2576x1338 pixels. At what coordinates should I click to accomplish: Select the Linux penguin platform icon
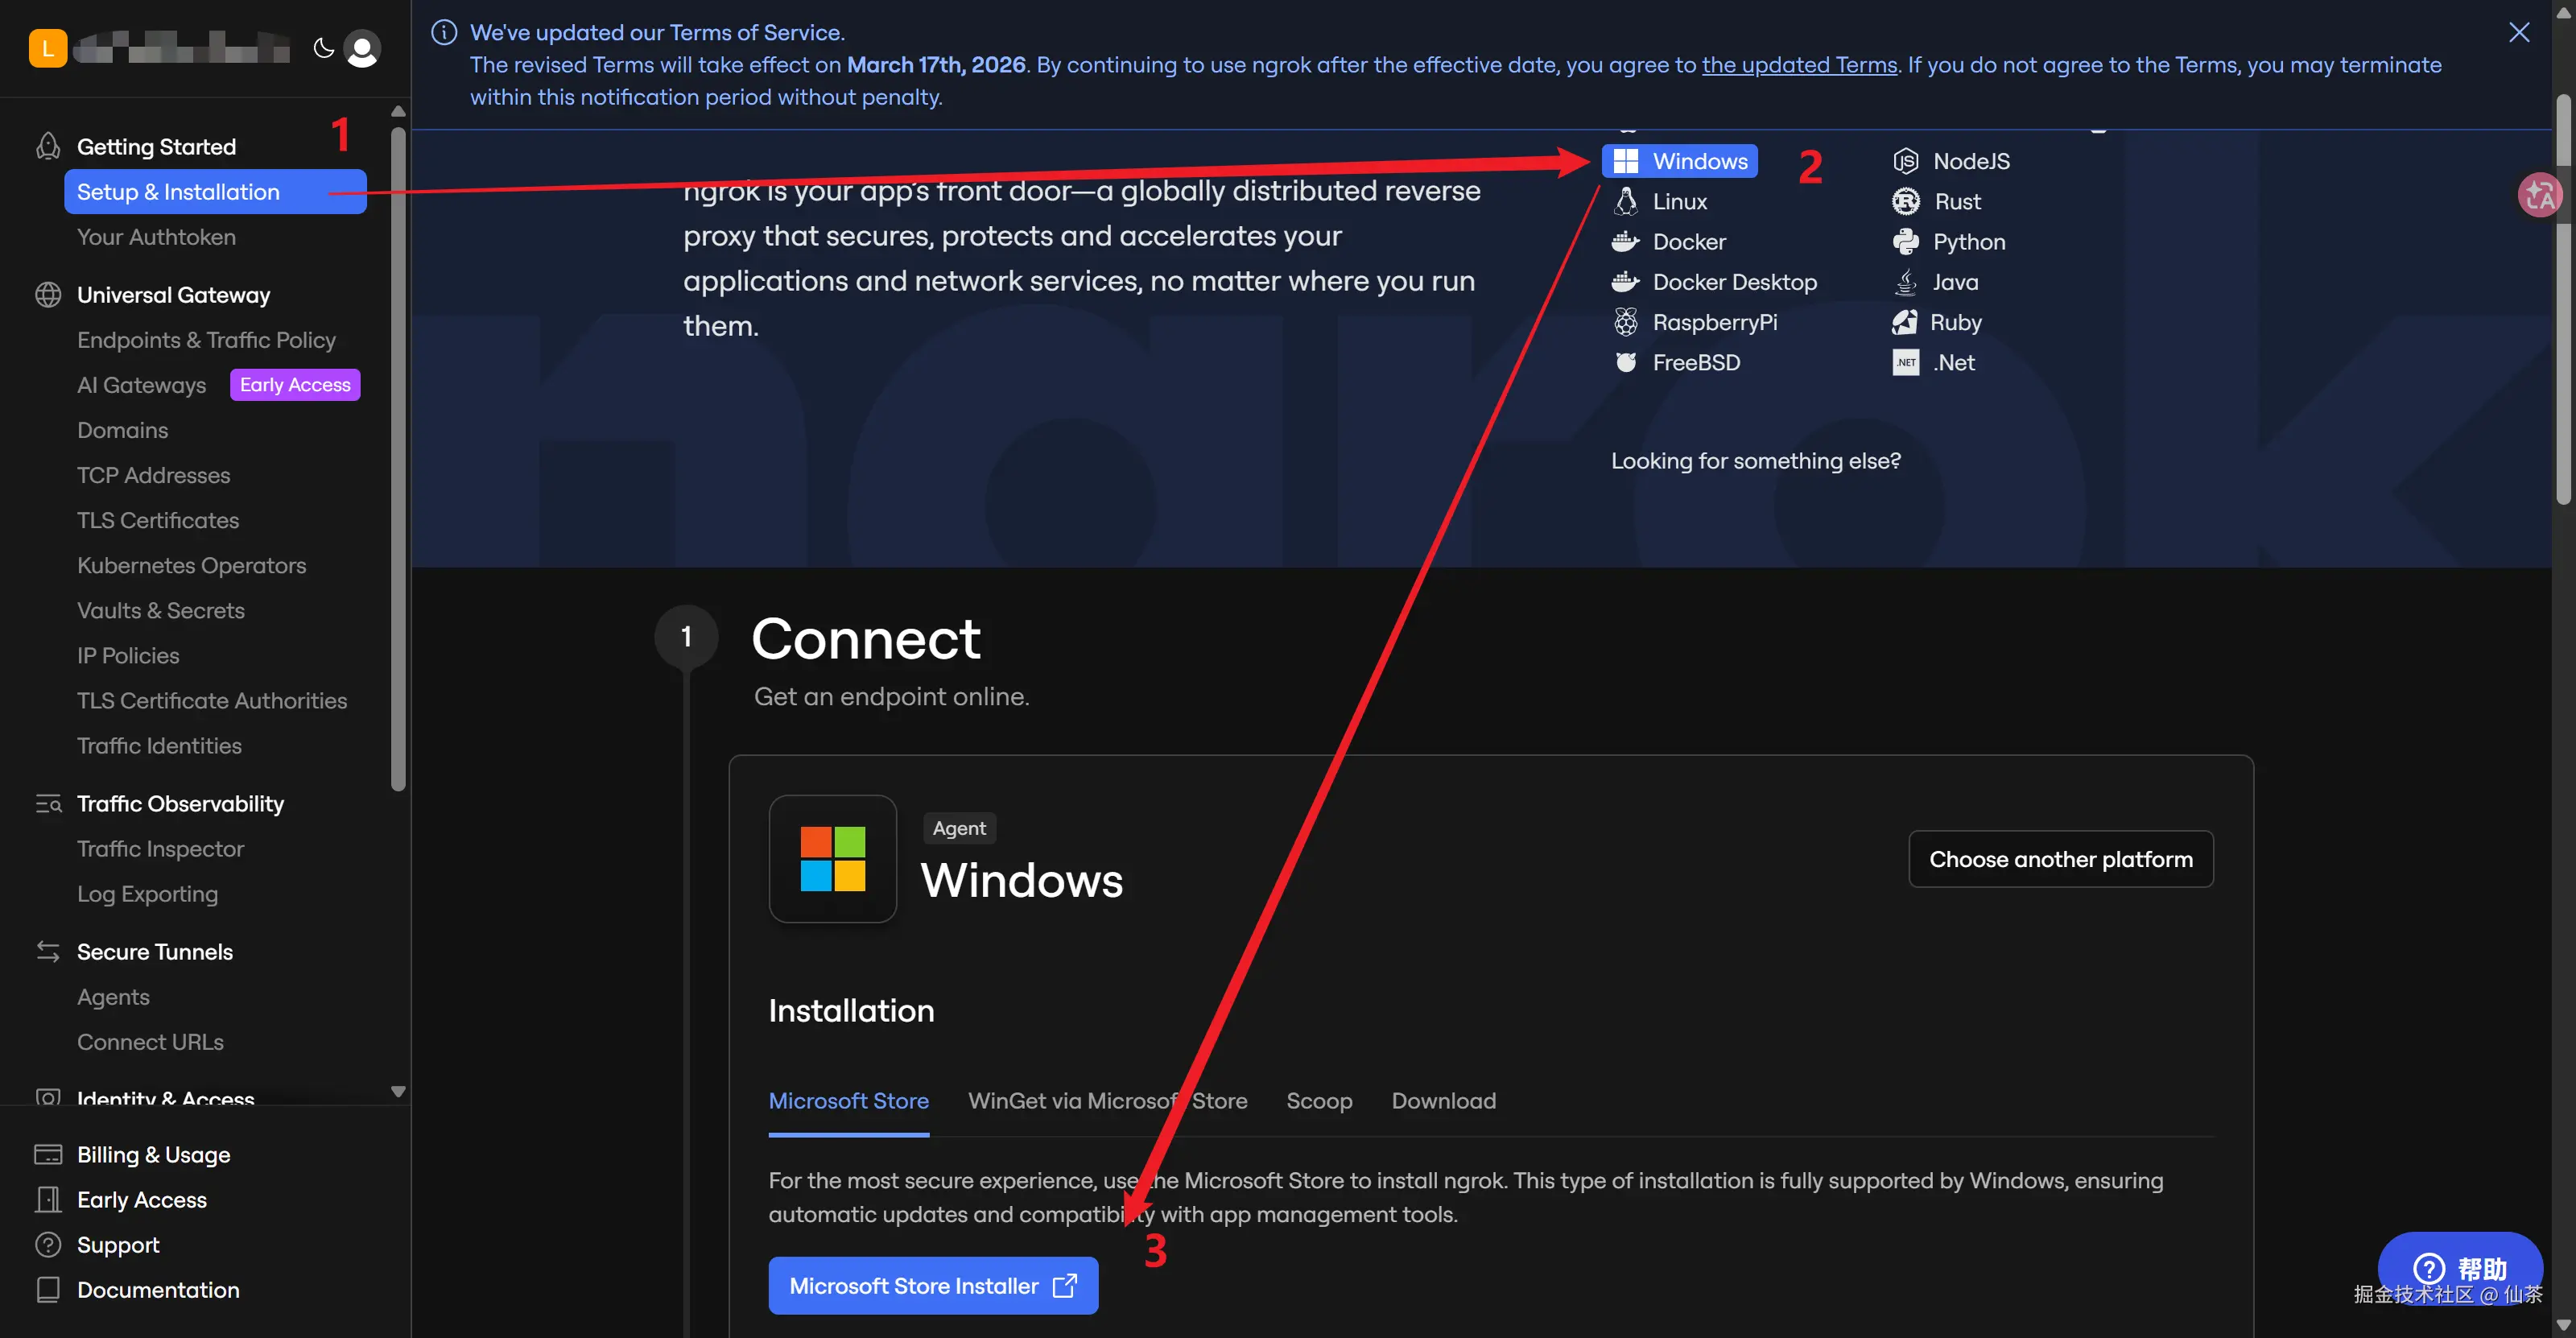pos(1626,201)
